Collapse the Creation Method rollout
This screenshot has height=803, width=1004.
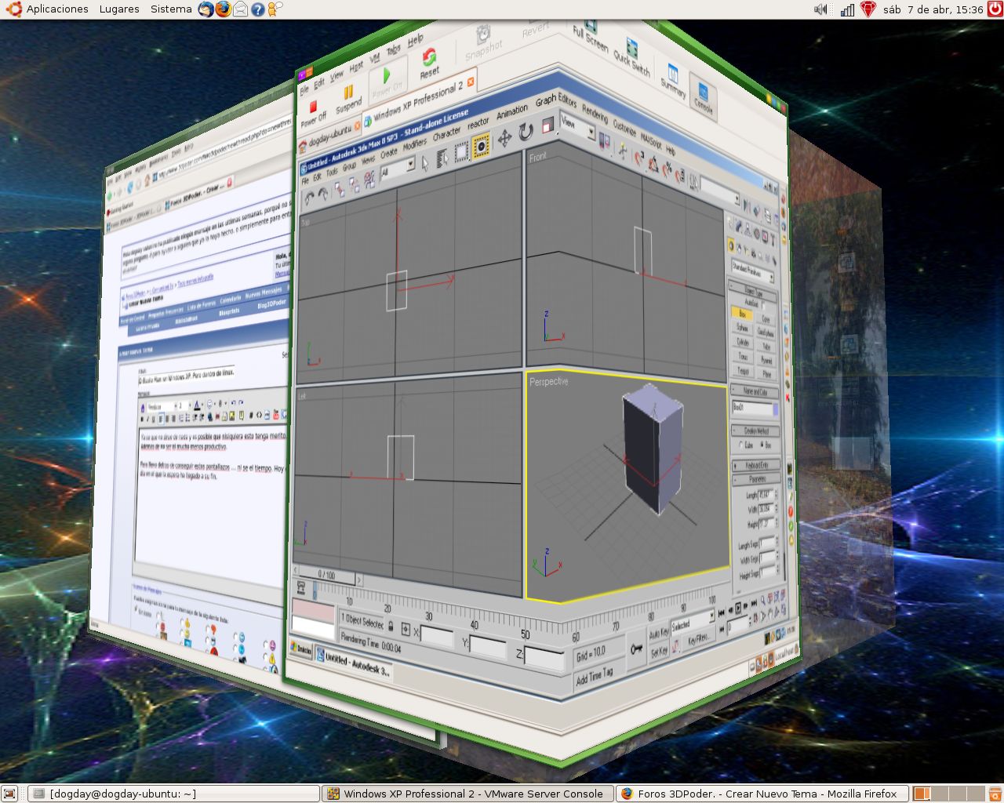tap(756, 431)
